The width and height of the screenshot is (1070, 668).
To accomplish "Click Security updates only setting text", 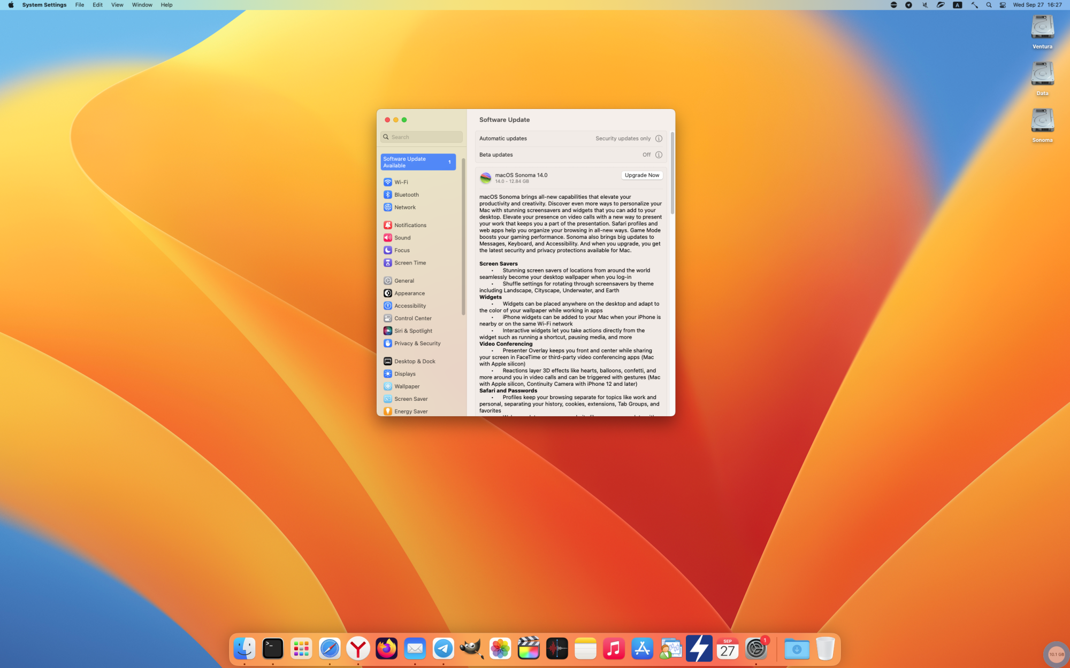I will (x=623, y=138).
